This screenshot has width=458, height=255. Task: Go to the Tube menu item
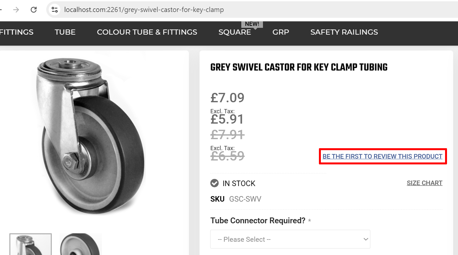point(65,32)
